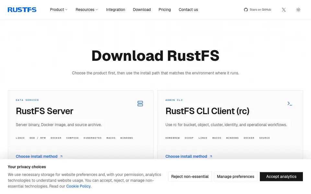This screenshot has height=194, width=311.
Task: Click the MACOS tag in CLI card
Action: coord(217,138)
